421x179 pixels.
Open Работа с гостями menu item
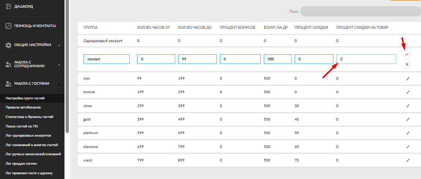pyautogui.click(x=32, y=84)
